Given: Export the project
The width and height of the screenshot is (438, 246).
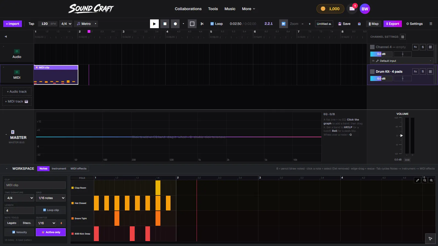Looking at the screenshot, I should tap(393, 24).
